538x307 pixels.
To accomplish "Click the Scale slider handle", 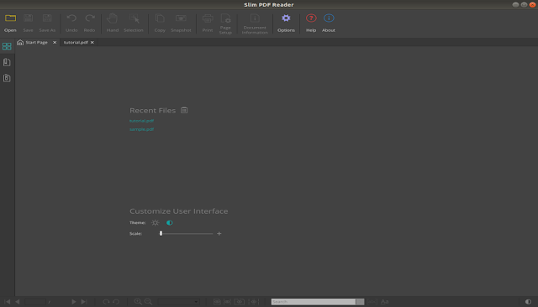I will pyautogui.click(x=161, y=233).
